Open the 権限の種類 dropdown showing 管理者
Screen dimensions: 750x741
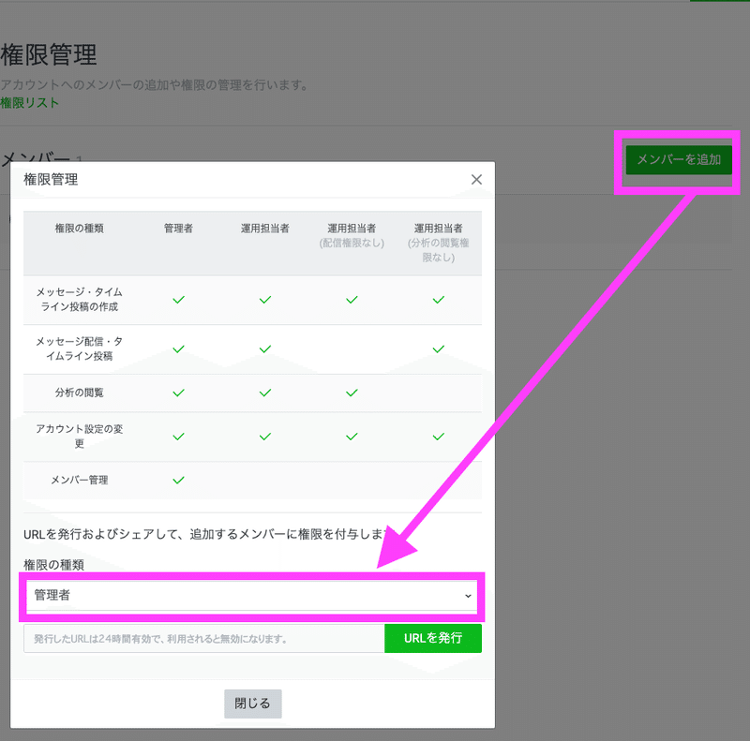[x=251, y=596]
